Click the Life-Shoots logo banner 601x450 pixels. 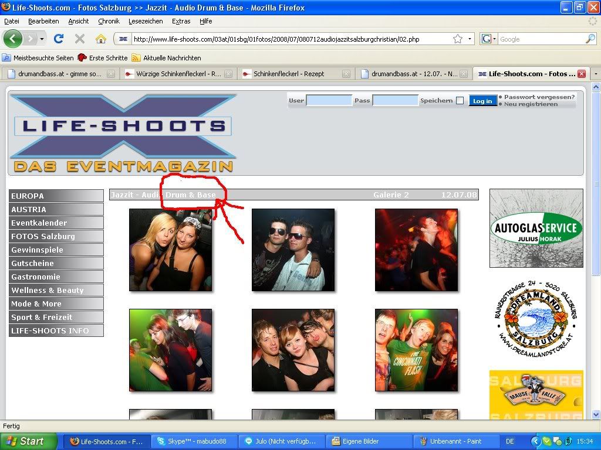(123, 133)
